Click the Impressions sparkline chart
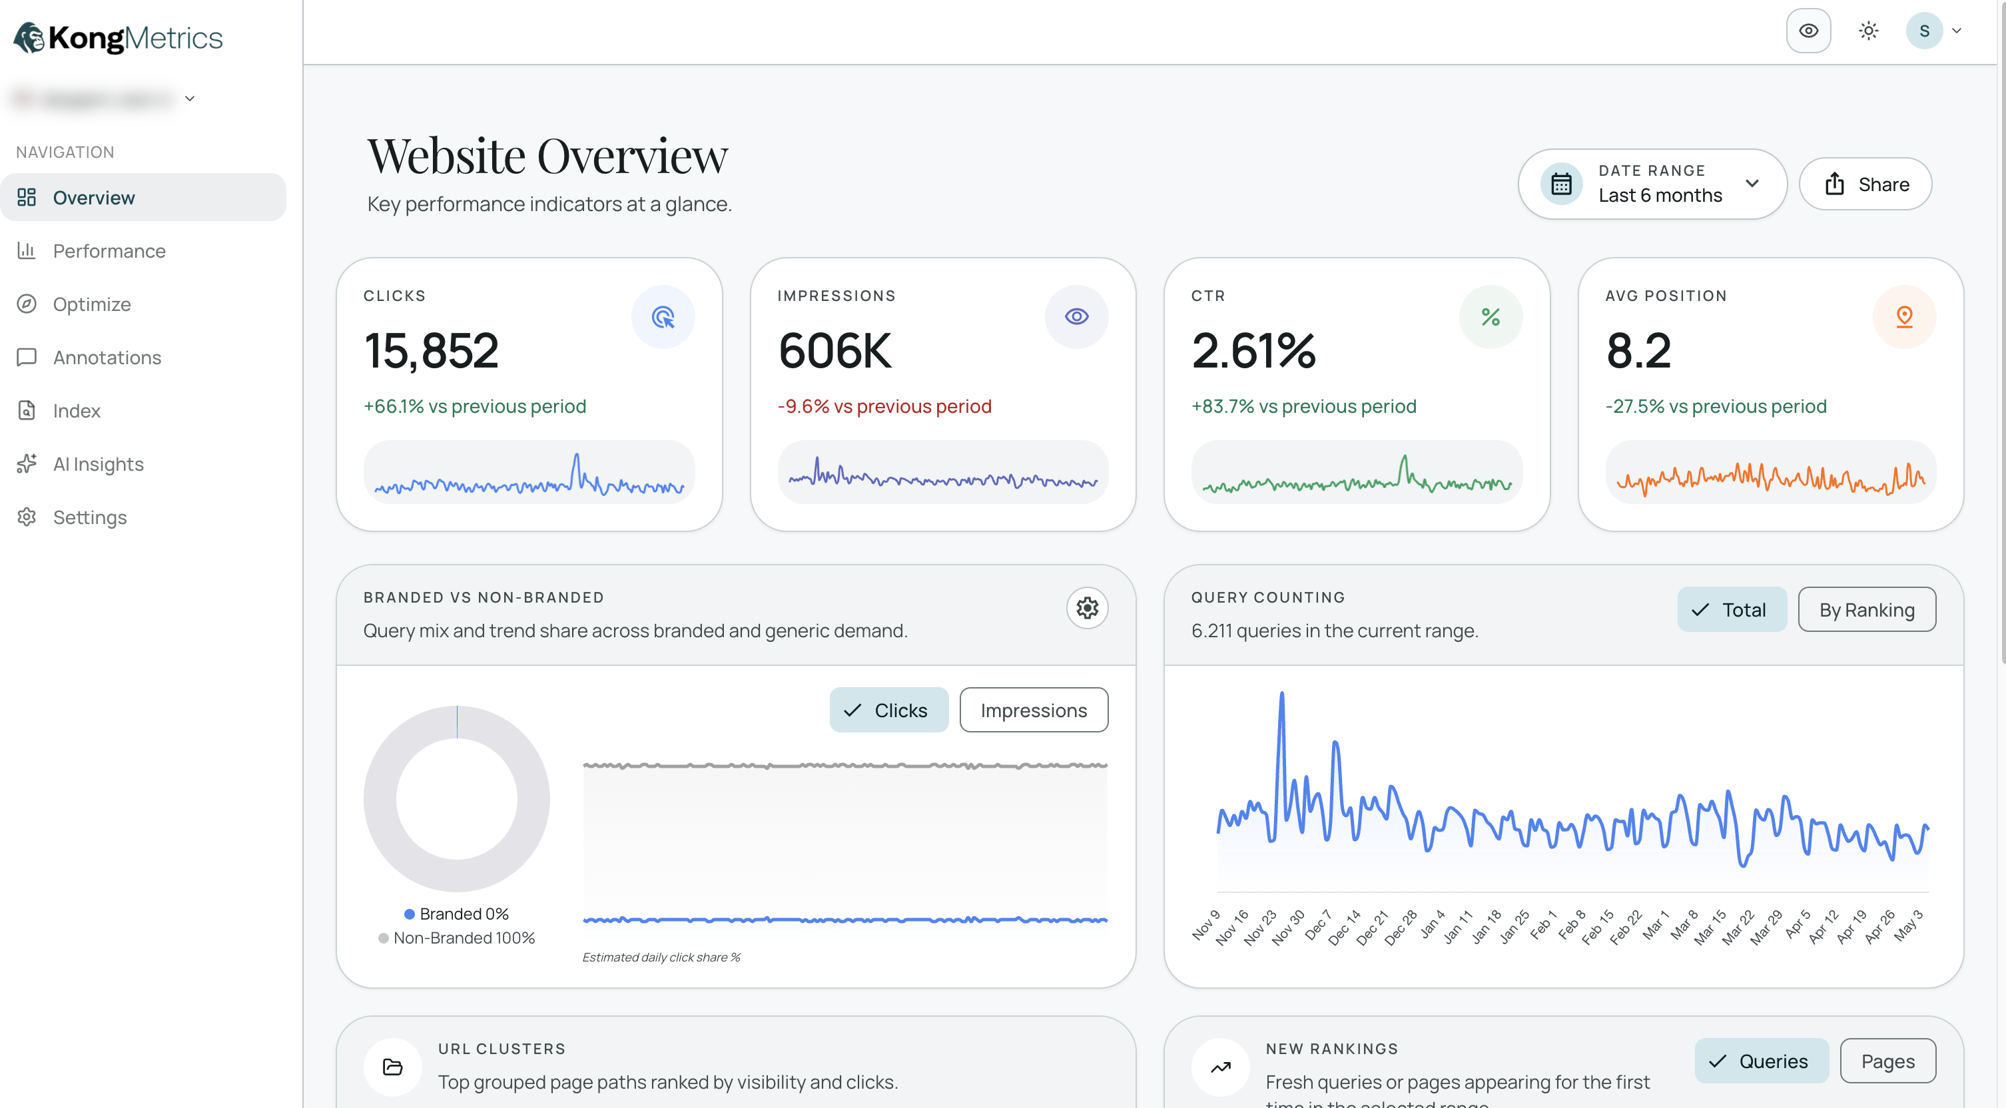The height and width of the screenshot is (1108, 2006). pos(942,473)
